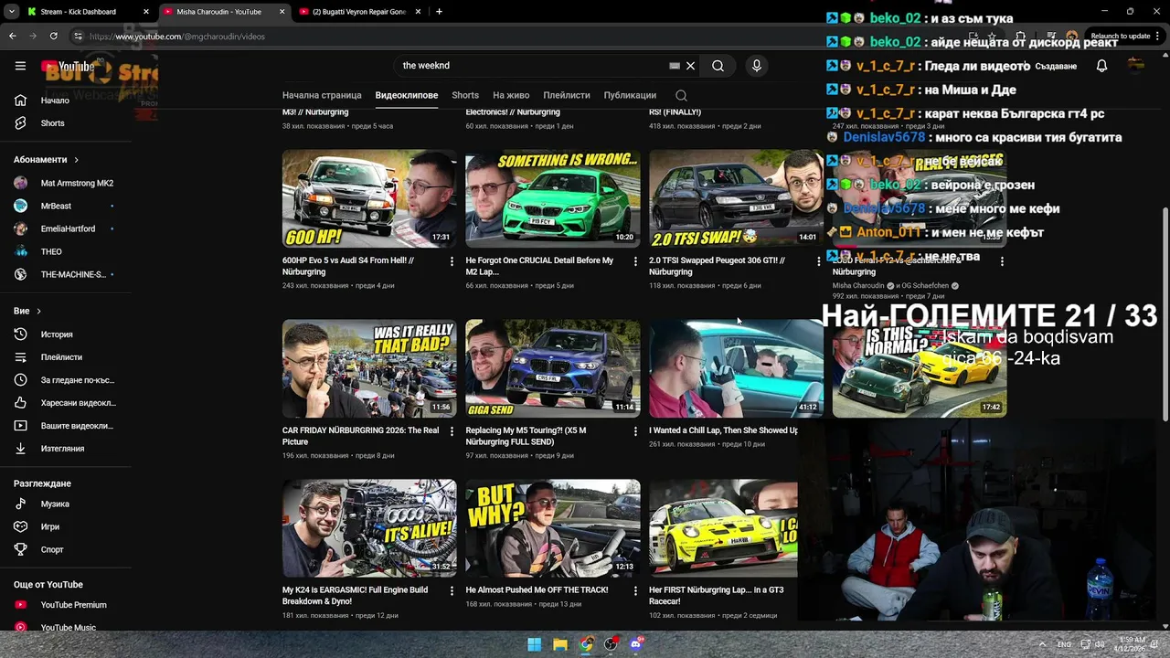The image size is (1170, 658).
Task: Open more options for He Almost Pushed Me video
Action: coord(635,591)
